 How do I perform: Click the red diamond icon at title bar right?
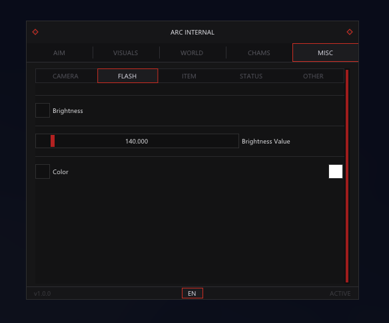(x=350, y=32)
